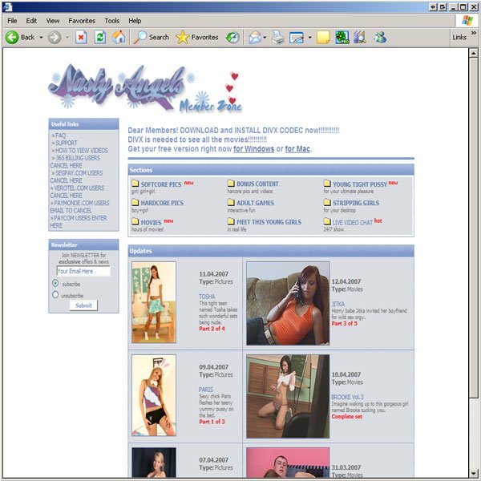Open the Favorites star button
This screenshot has height=481, width=481.
[x=196, y=37]
